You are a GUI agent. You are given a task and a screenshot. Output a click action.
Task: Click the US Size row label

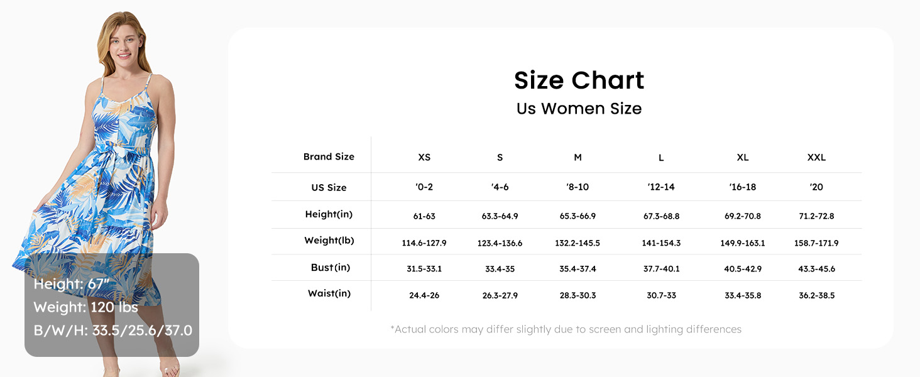click(x=329, y=187)
